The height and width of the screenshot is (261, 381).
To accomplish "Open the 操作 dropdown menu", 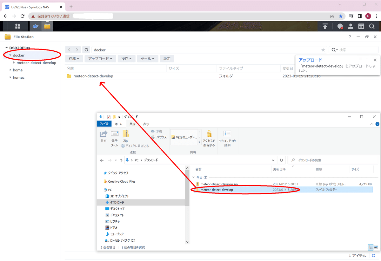I will [127, 59].
